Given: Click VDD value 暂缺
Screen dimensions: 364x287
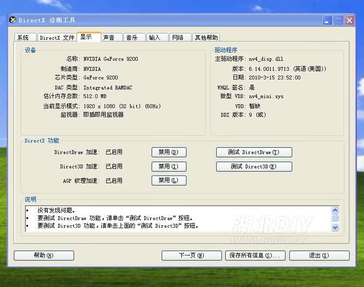Looking at the screenshot, I should (x=254, y=106).
